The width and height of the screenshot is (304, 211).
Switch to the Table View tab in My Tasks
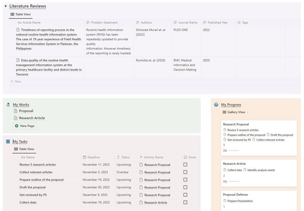[24, 149]
